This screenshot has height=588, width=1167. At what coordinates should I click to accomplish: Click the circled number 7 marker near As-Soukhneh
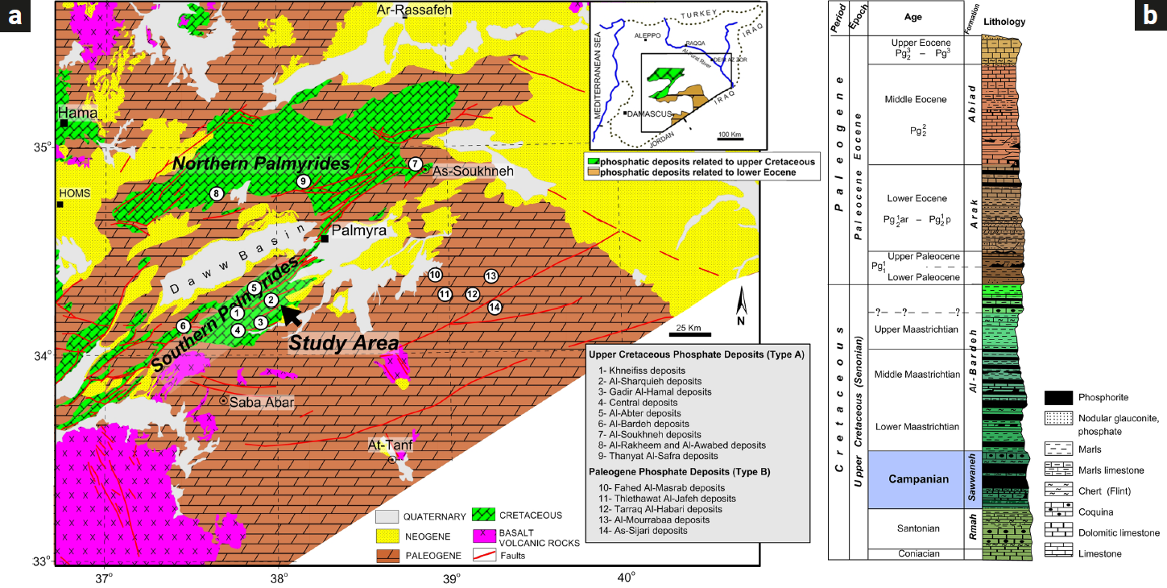click(415, 164)
